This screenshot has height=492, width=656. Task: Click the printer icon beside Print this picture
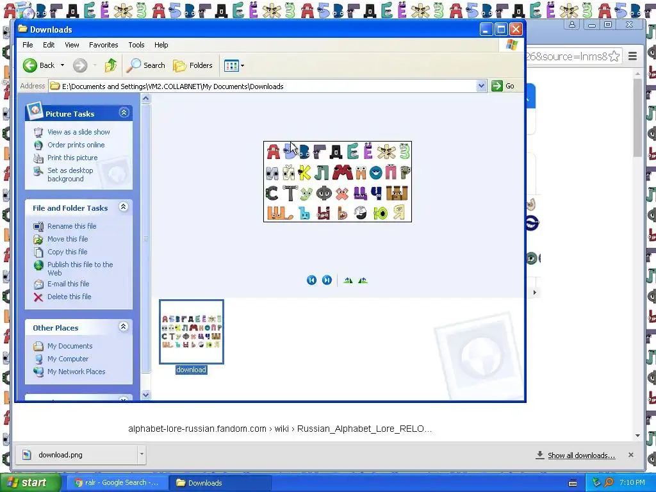[38, 158]
